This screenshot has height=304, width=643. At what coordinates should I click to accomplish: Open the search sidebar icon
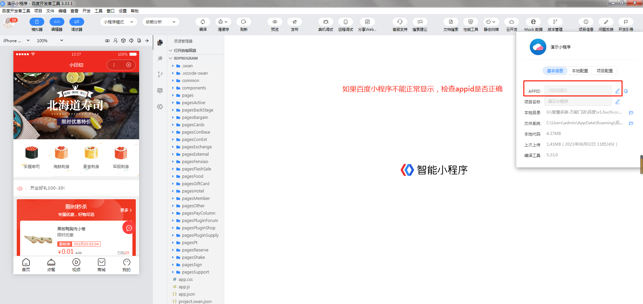click(160, 59)
